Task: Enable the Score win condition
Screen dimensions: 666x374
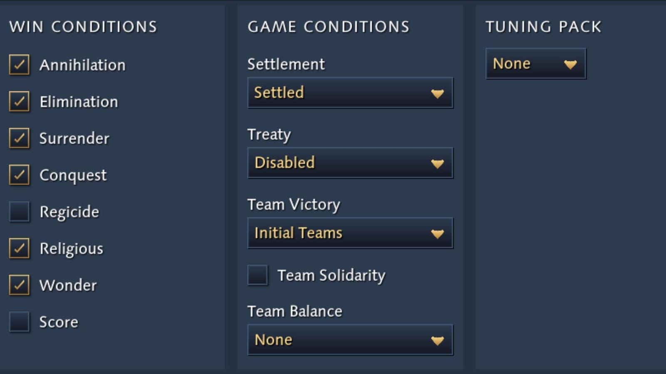Action: (19, 322)
